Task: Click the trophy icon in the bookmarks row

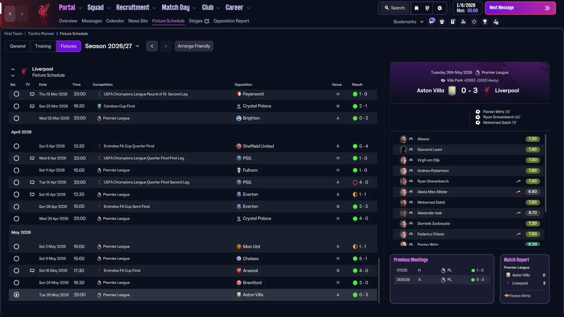Action: click(485, 22)
